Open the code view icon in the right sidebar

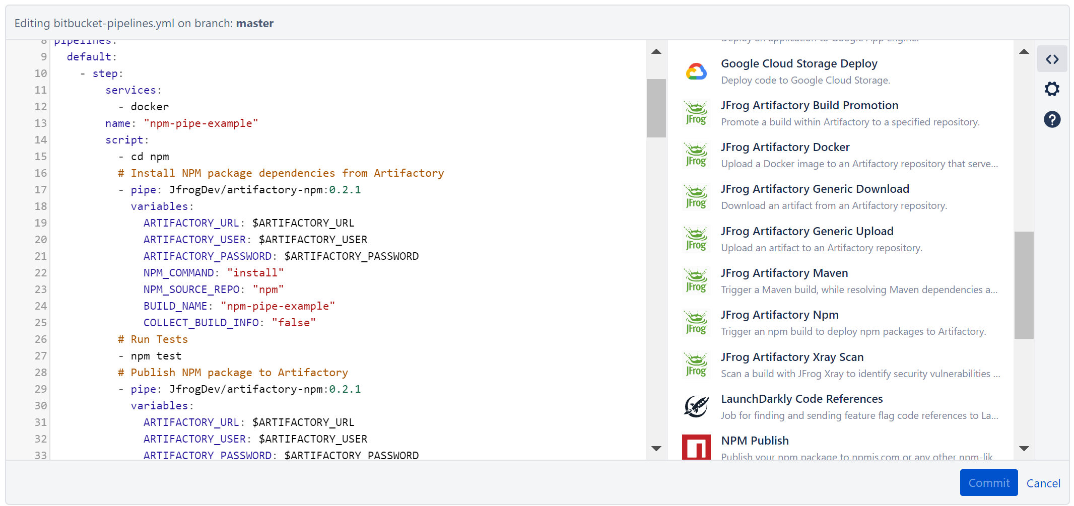(1052, 59)
